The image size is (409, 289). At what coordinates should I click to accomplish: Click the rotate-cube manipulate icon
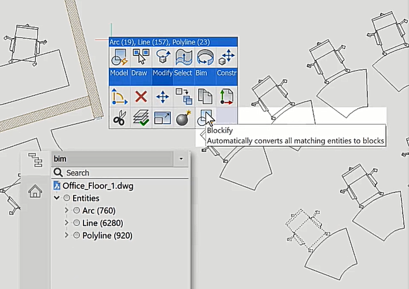(x=163, y=57)
